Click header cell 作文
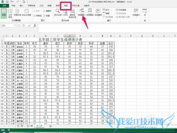 [34, 43]
